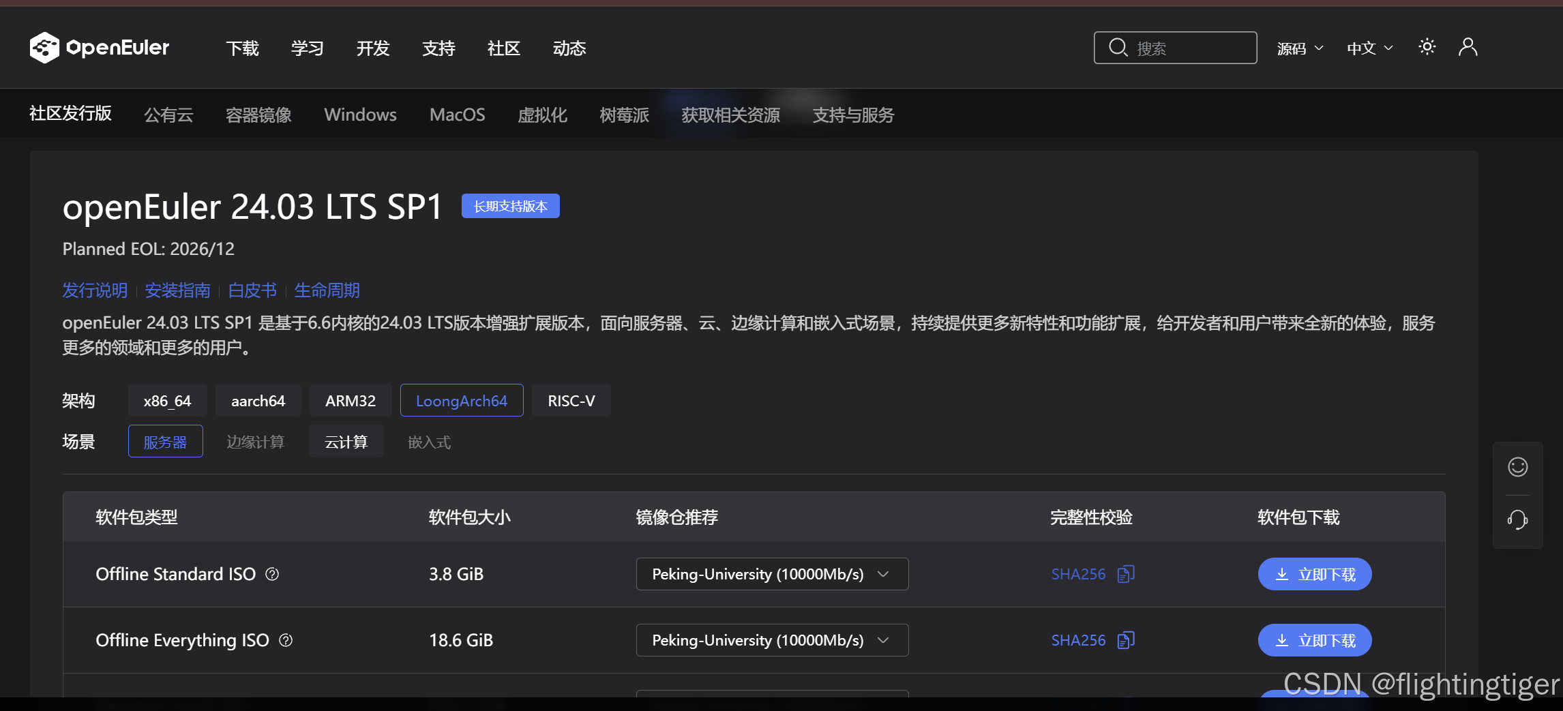This screenshot has width=1563, height=711.
Task: Open the user account icon
Action: point(1468,46)
